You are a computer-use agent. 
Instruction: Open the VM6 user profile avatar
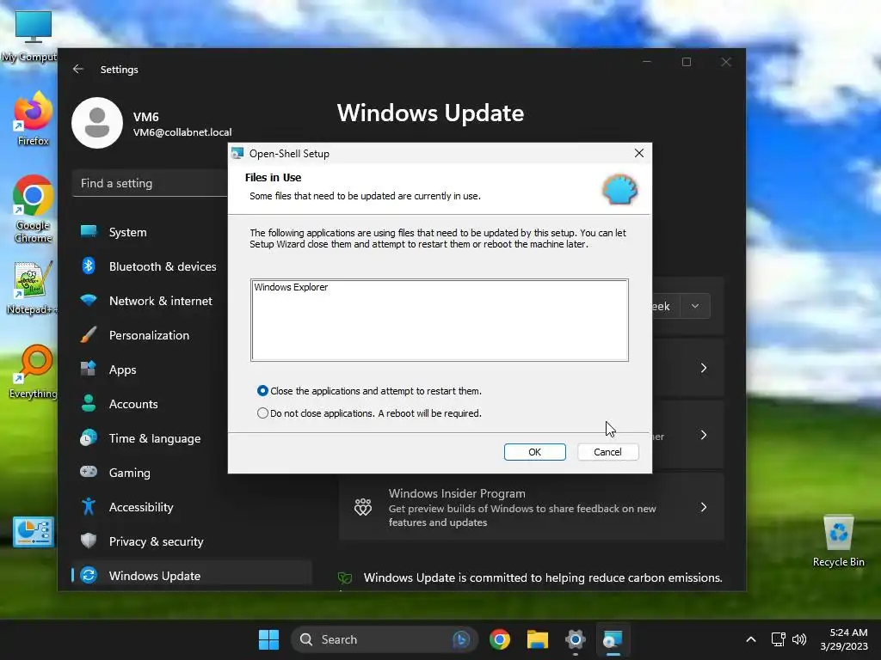(97, 123)
